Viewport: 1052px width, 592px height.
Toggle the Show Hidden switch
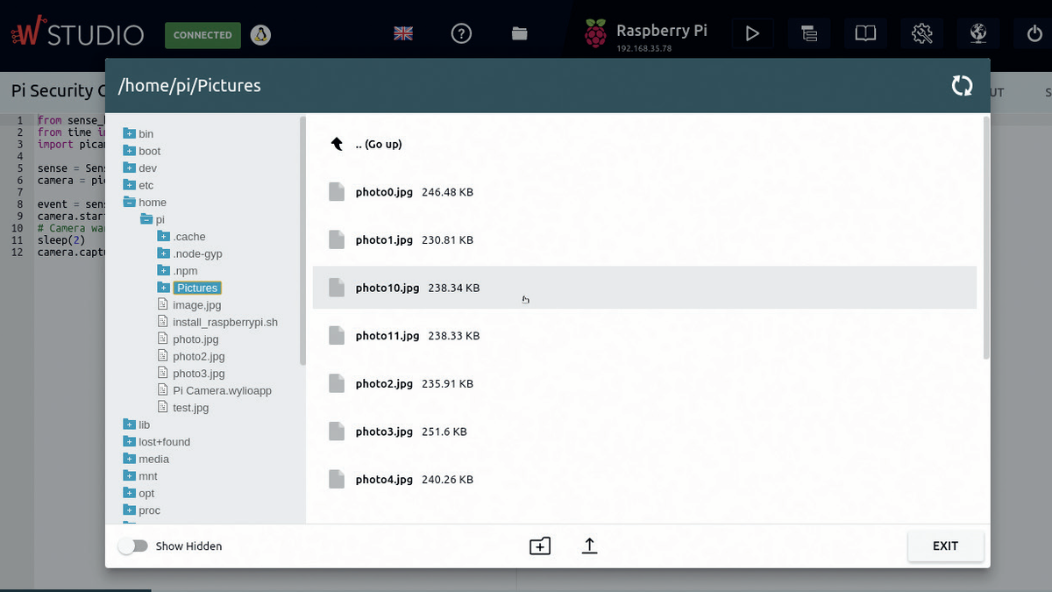[x=133, y=546]
